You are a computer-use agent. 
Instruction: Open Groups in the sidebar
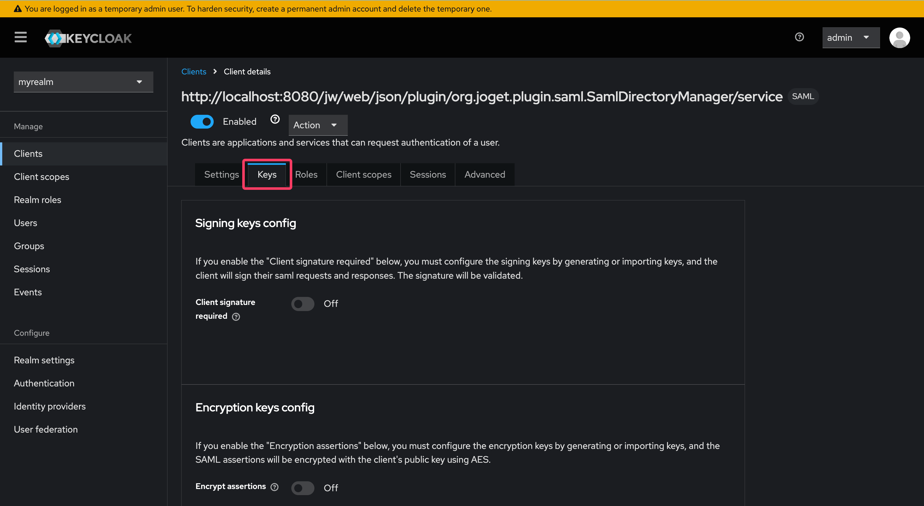click(x=83, y=246)
